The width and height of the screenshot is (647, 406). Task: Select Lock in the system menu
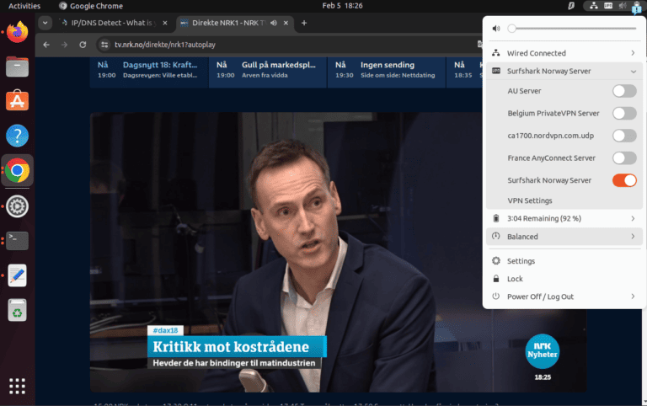[515, 279]
